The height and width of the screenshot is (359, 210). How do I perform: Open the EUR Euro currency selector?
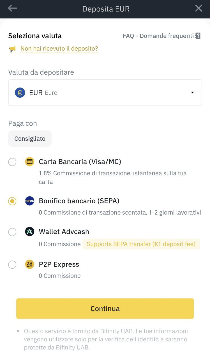105,93
